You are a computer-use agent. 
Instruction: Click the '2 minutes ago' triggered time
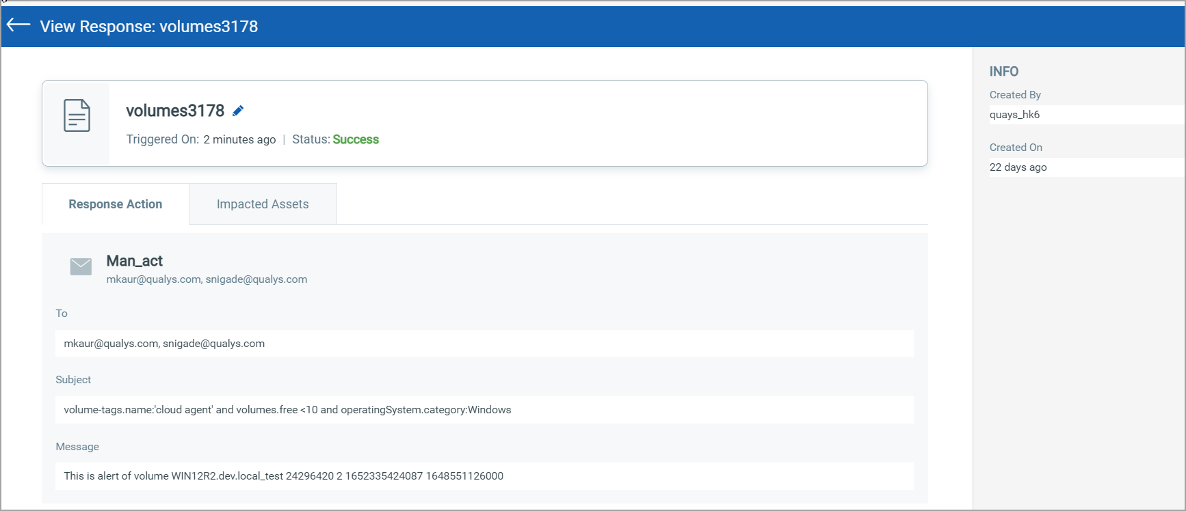coord(239,139)
